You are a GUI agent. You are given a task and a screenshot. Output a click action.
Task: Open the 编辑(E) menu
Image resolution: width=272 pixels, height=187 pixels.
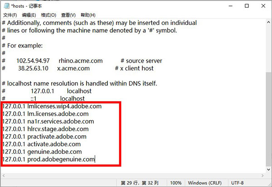pos(29,15)
